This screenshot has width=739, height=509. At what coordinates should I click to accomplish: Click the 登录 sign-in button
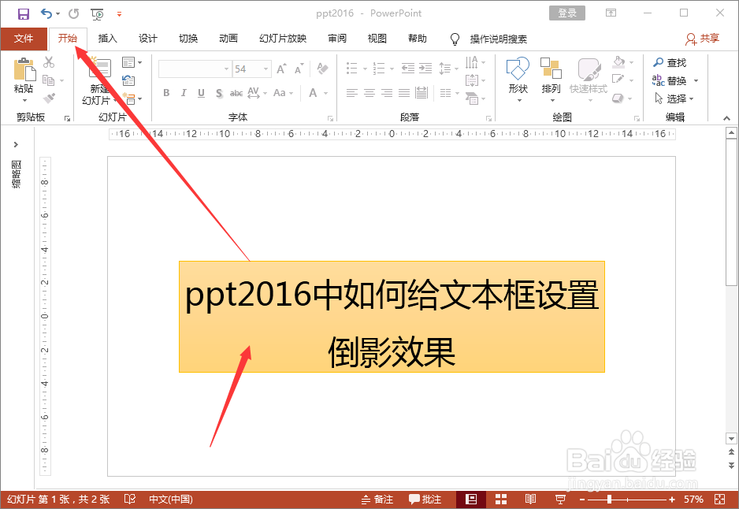click(567, 13)
